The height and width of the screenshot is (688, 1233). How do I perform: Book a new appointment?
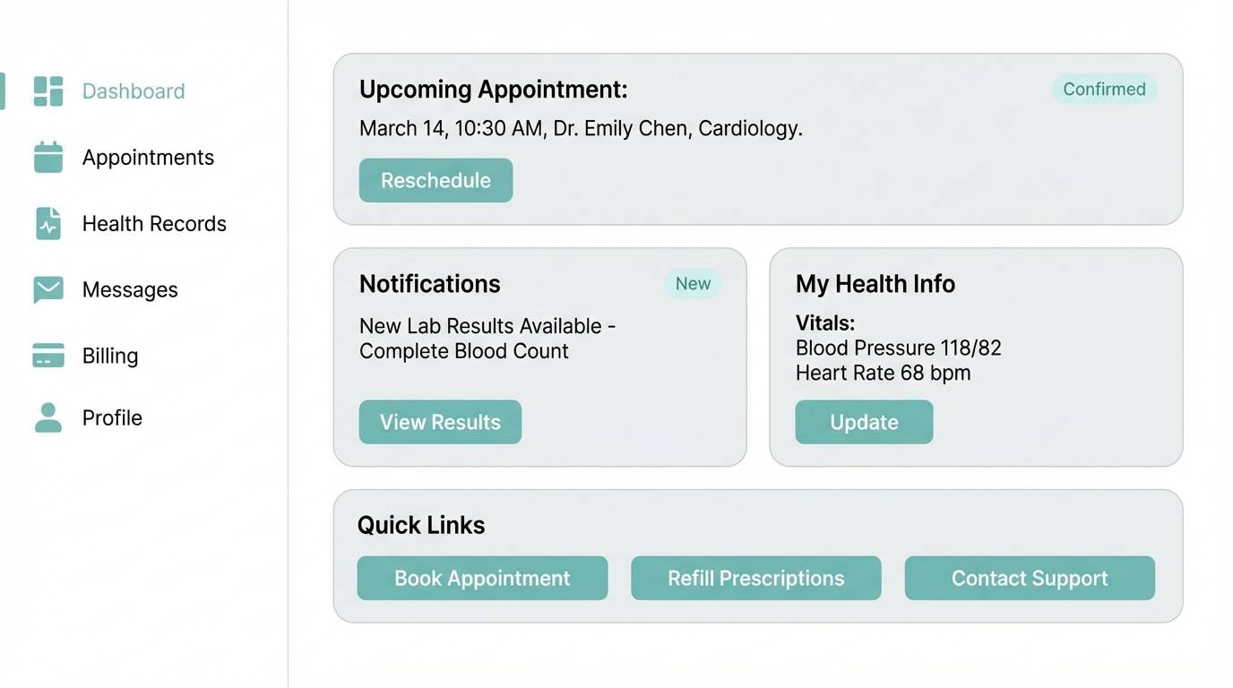pos(482,578)
